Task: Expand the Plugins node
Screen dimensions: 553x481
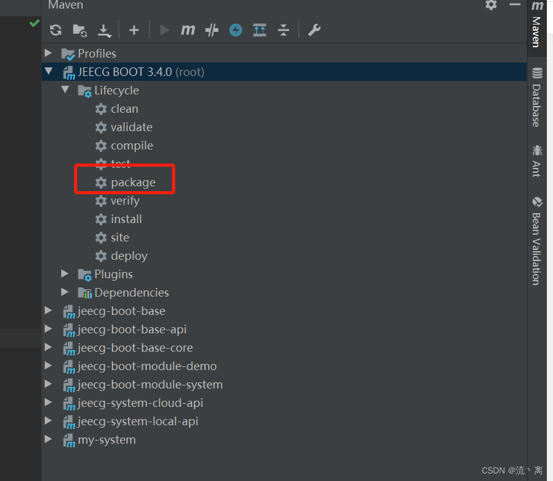Action: (x=64, y=273)
